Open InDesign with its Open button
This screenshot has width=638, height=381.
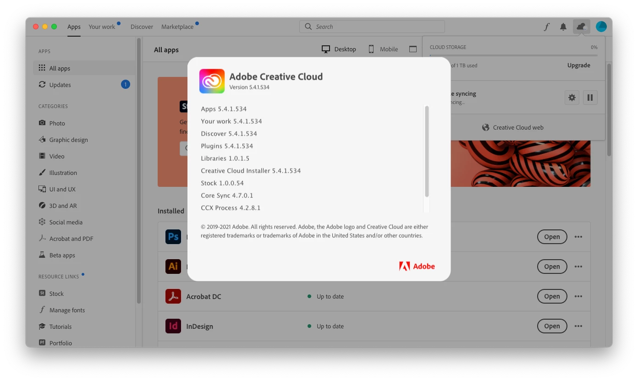click(x=552, y=326)
